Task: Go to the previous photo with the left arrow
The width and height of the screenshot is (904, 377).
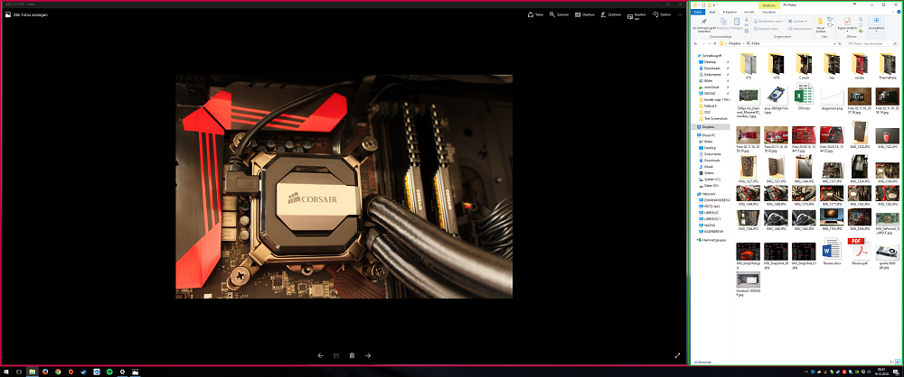Action: [x=321, y=355]
